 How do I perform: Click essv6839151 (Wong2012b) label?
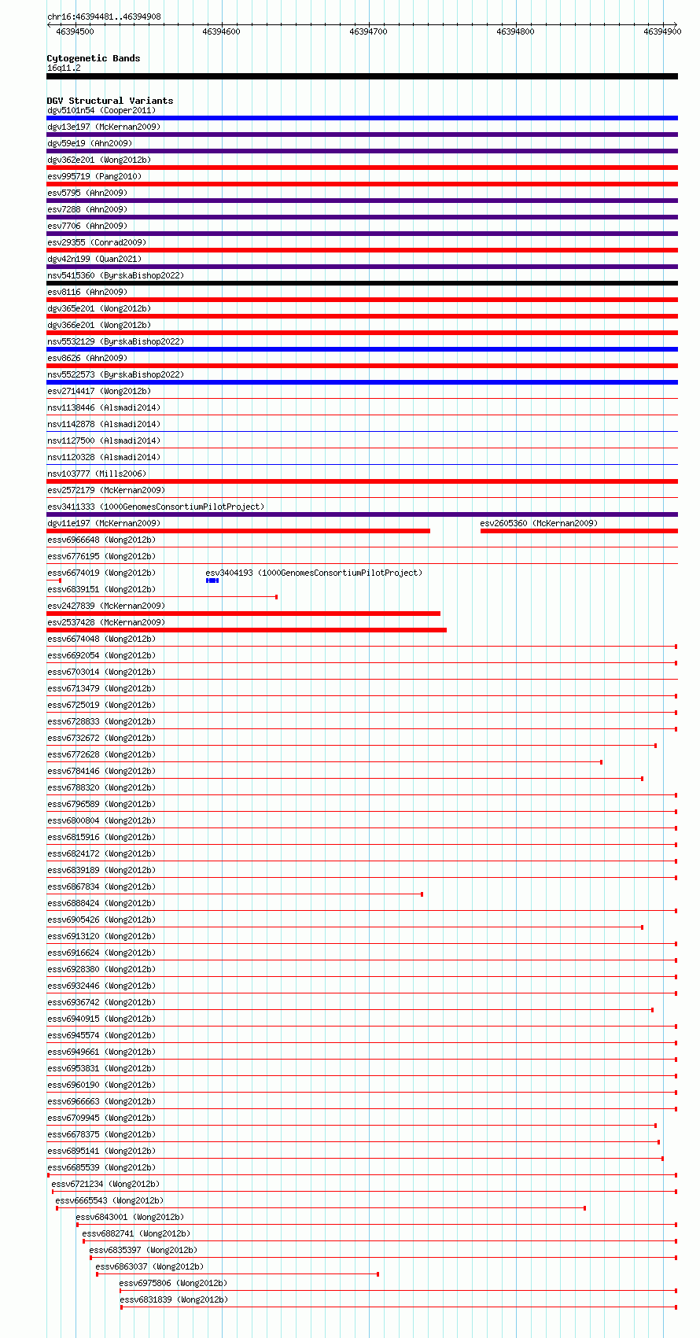point(101,589)
